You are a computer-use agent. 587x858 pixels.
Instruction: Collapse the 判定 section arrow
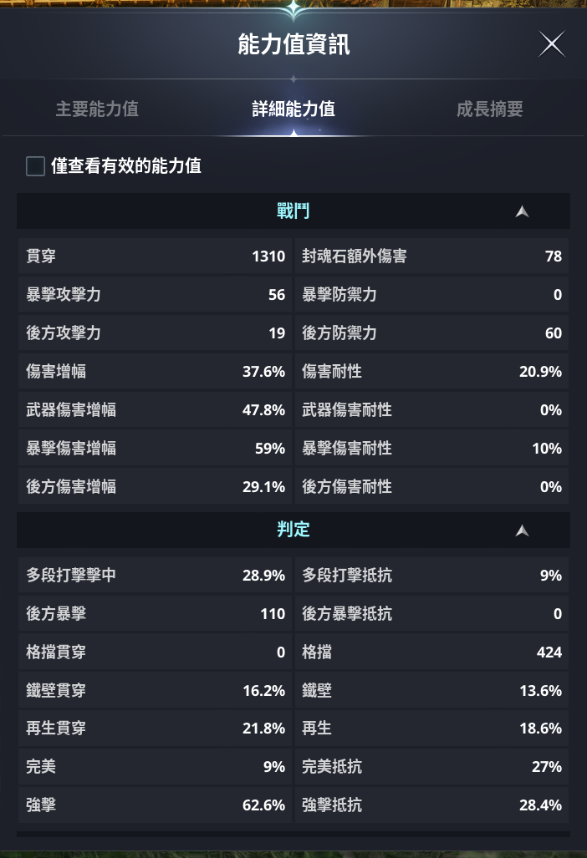pyautogui.click(x=523, y=530)
